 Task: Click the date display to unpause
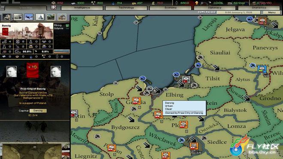click(x=238, y=12)
